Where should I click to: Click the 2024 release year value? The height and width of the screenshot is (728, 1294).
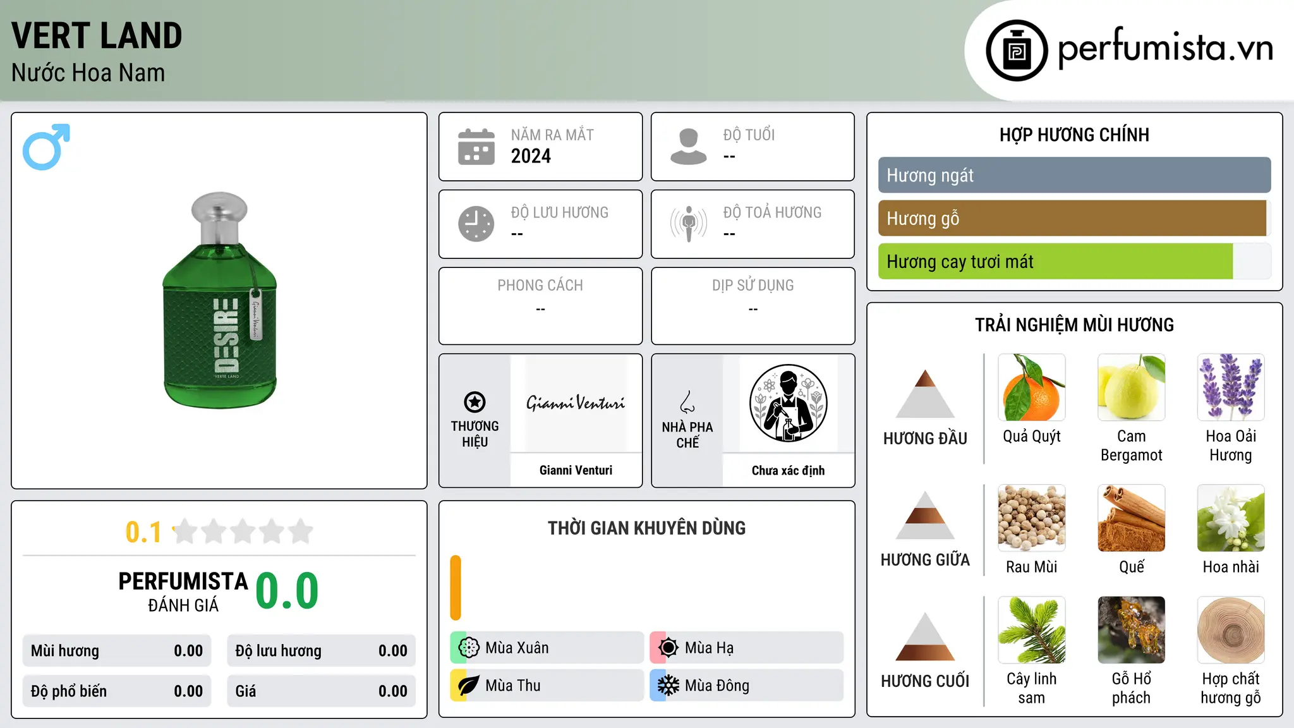coord(531,156)
